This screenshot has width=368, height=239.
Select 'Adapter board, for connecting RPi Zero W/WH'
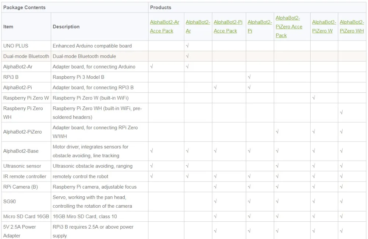coord(95,132)
